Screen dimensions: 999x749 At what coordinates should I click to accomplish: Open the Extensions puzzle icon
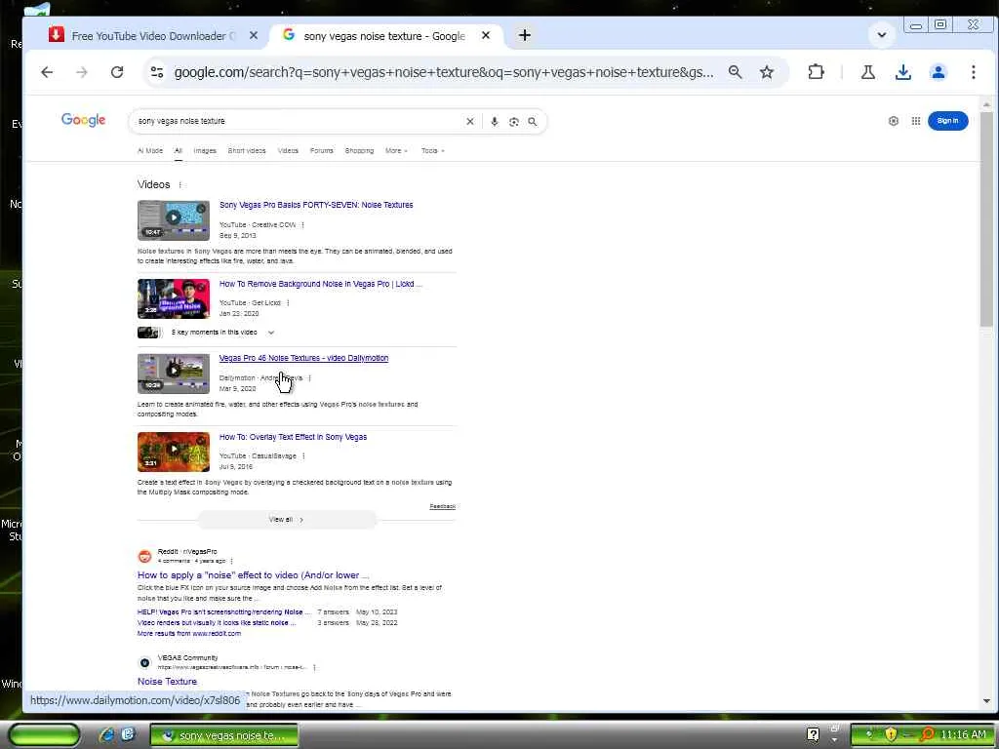[817, 72]
